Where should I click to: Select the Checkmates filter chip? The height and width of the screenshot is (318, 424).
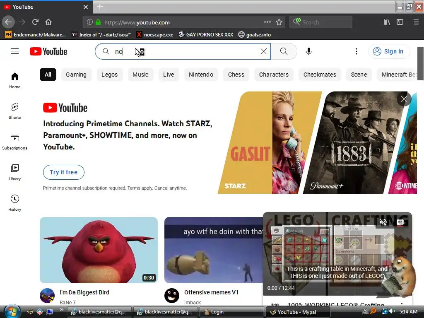click(320, 75)
